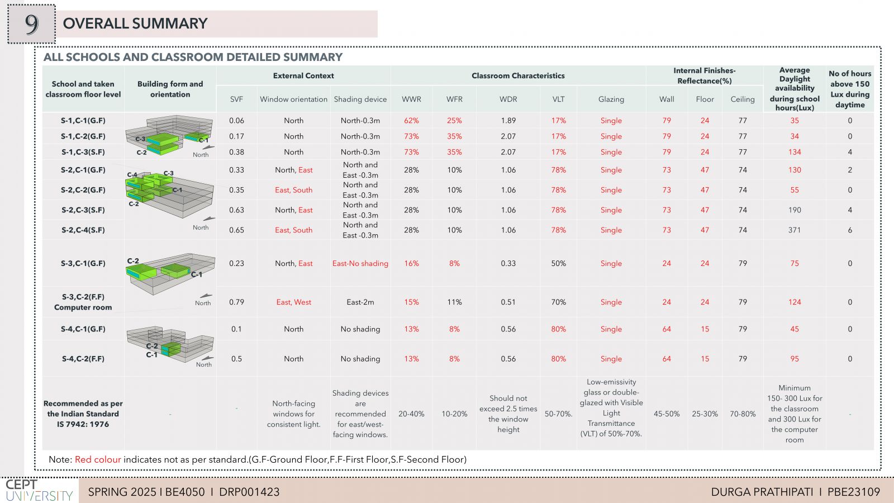Click the 11% WFR value
The image size is (894, 503).
pos(454,302)
